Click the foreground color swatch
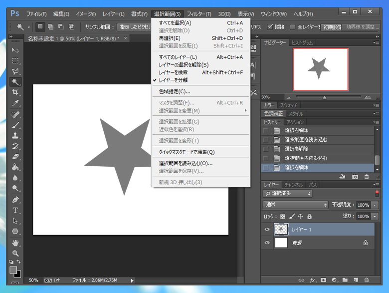 pyautogui.click(x=13, y=270)
